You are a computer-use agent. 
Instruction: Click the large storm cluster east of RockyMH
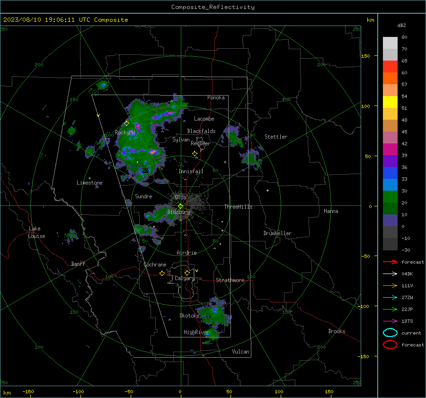click(141, 142)
